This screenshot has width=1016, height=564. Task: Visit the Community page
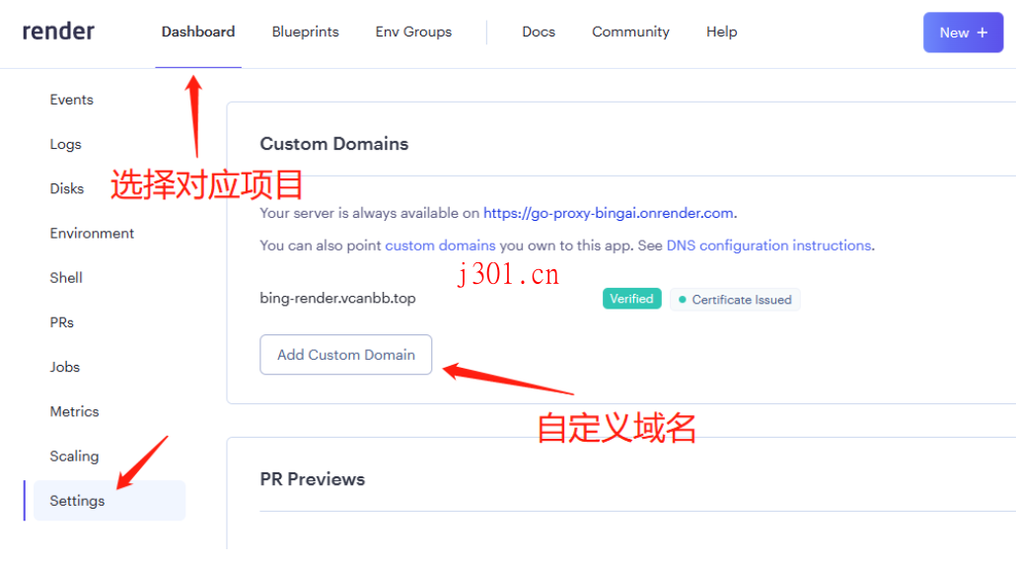[x=630, y=32]
